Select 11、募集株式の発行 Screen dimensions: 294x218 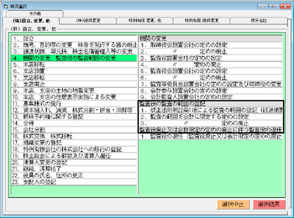[74, 104]
